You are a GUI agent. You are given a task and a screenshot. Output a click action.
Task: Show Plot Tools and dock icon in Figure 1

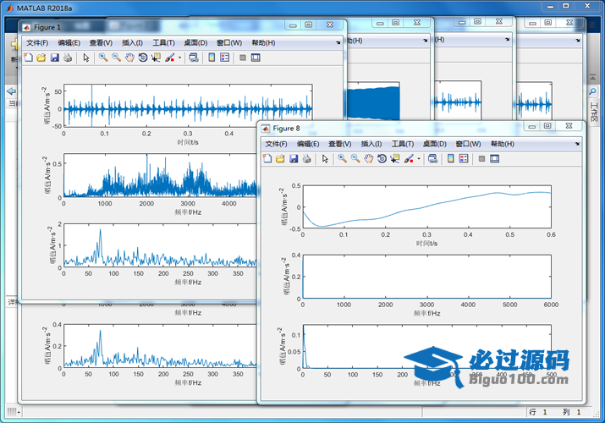[x=256, y=58]
